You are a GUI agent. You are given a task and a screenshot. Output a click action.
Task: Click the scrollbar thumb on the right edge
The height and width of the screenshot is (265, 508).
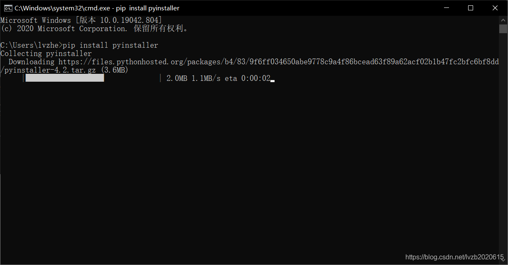tap(502, 29)
